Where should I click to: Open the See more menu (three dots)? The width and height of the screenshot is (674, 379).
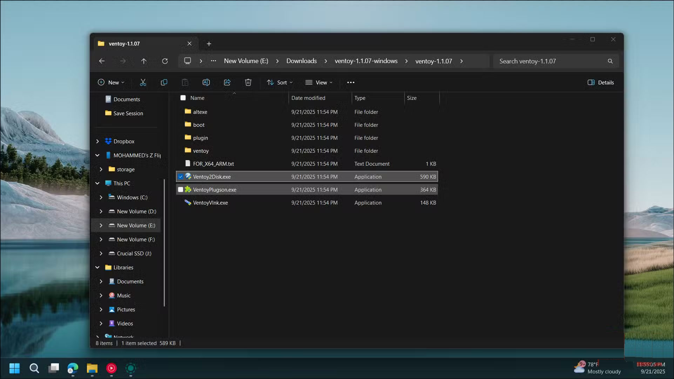point(351,82)
